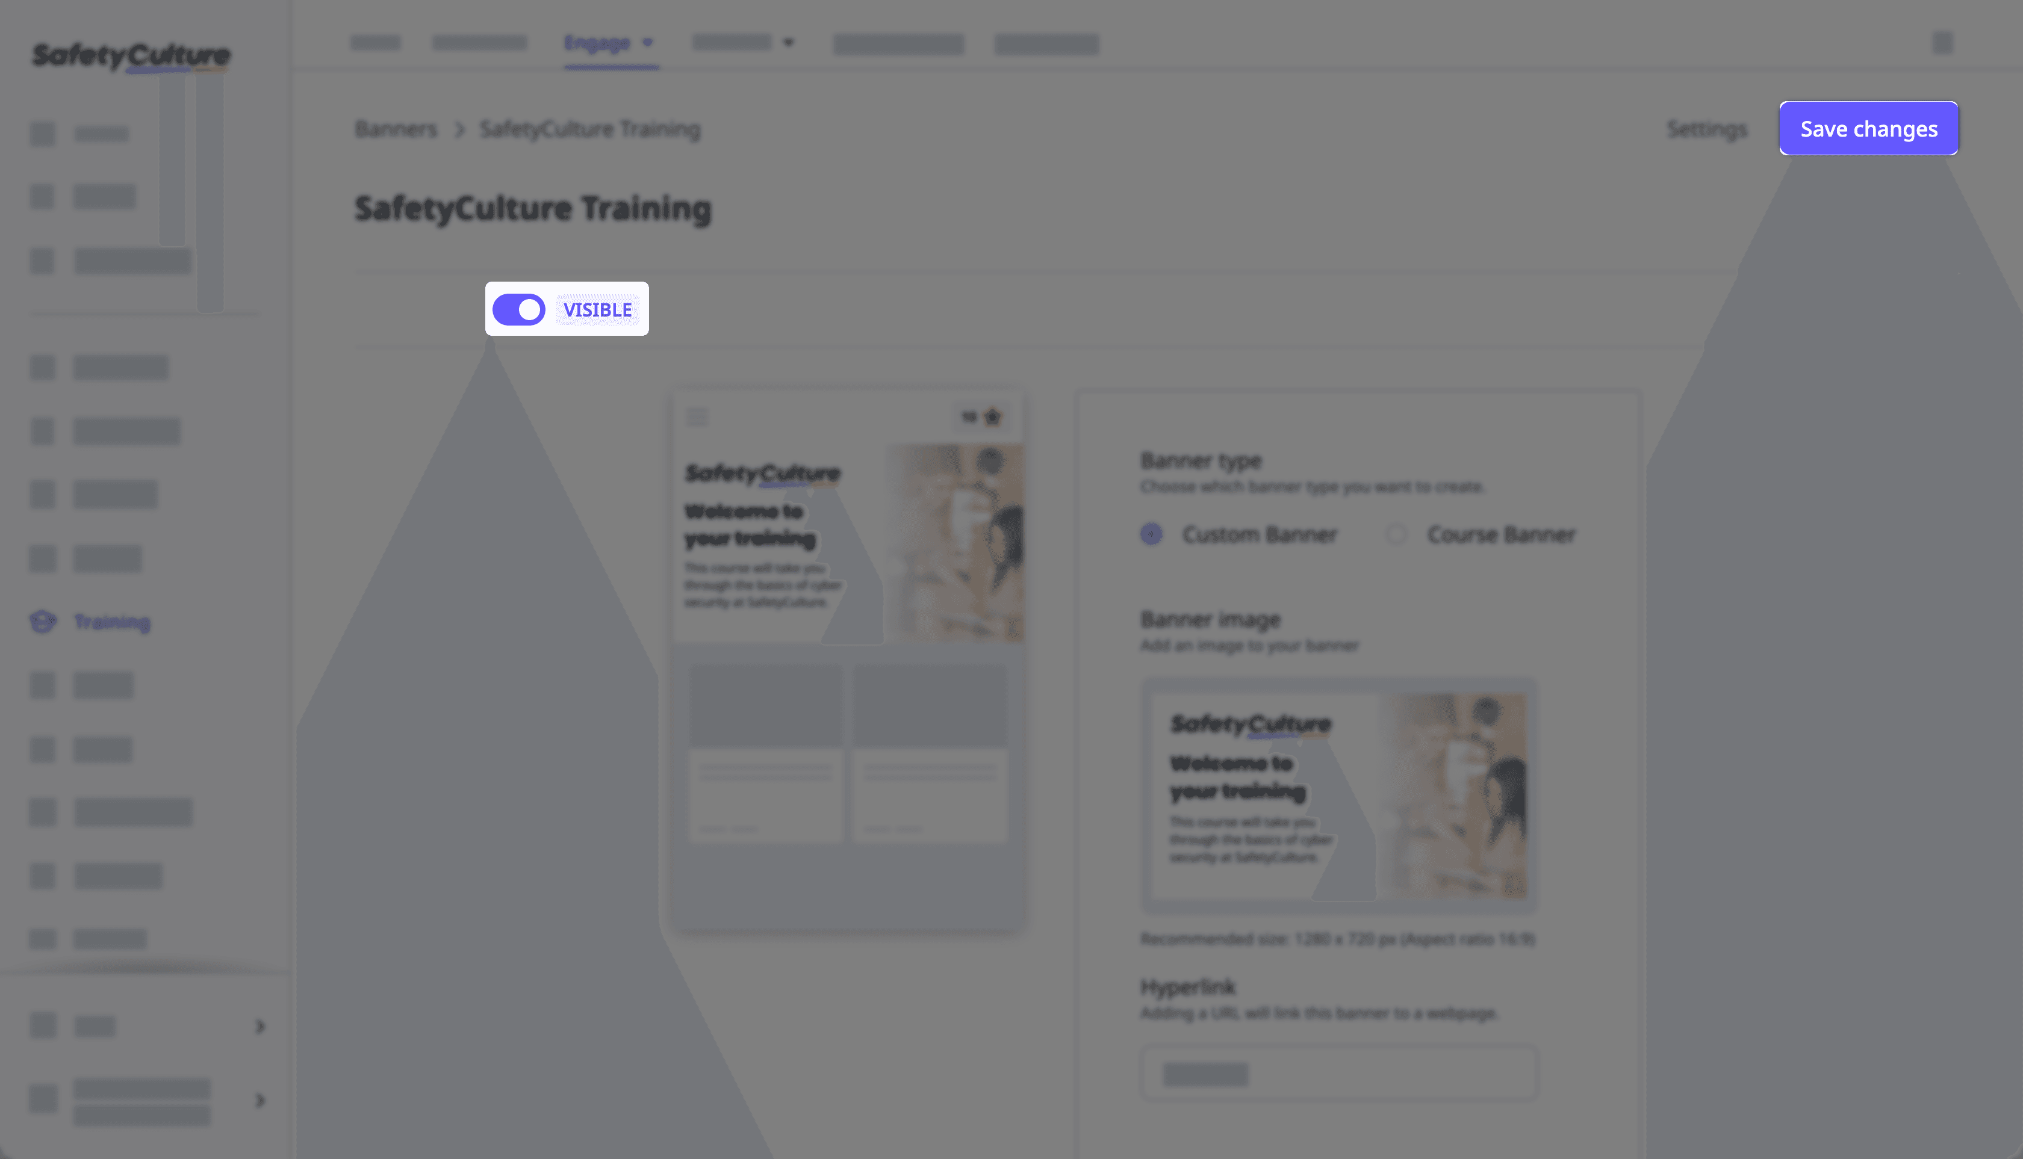Click the Training icon in sidebar
The height and width of the screenshot is (1159, 2023).
(42, 620)
